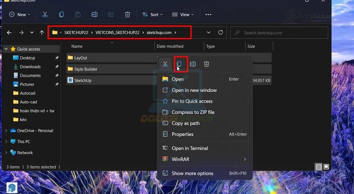The width and height of the screenshot is (354, 194).
Task: Switch to the Details view layout icon
Action: [x=319, y=167]
